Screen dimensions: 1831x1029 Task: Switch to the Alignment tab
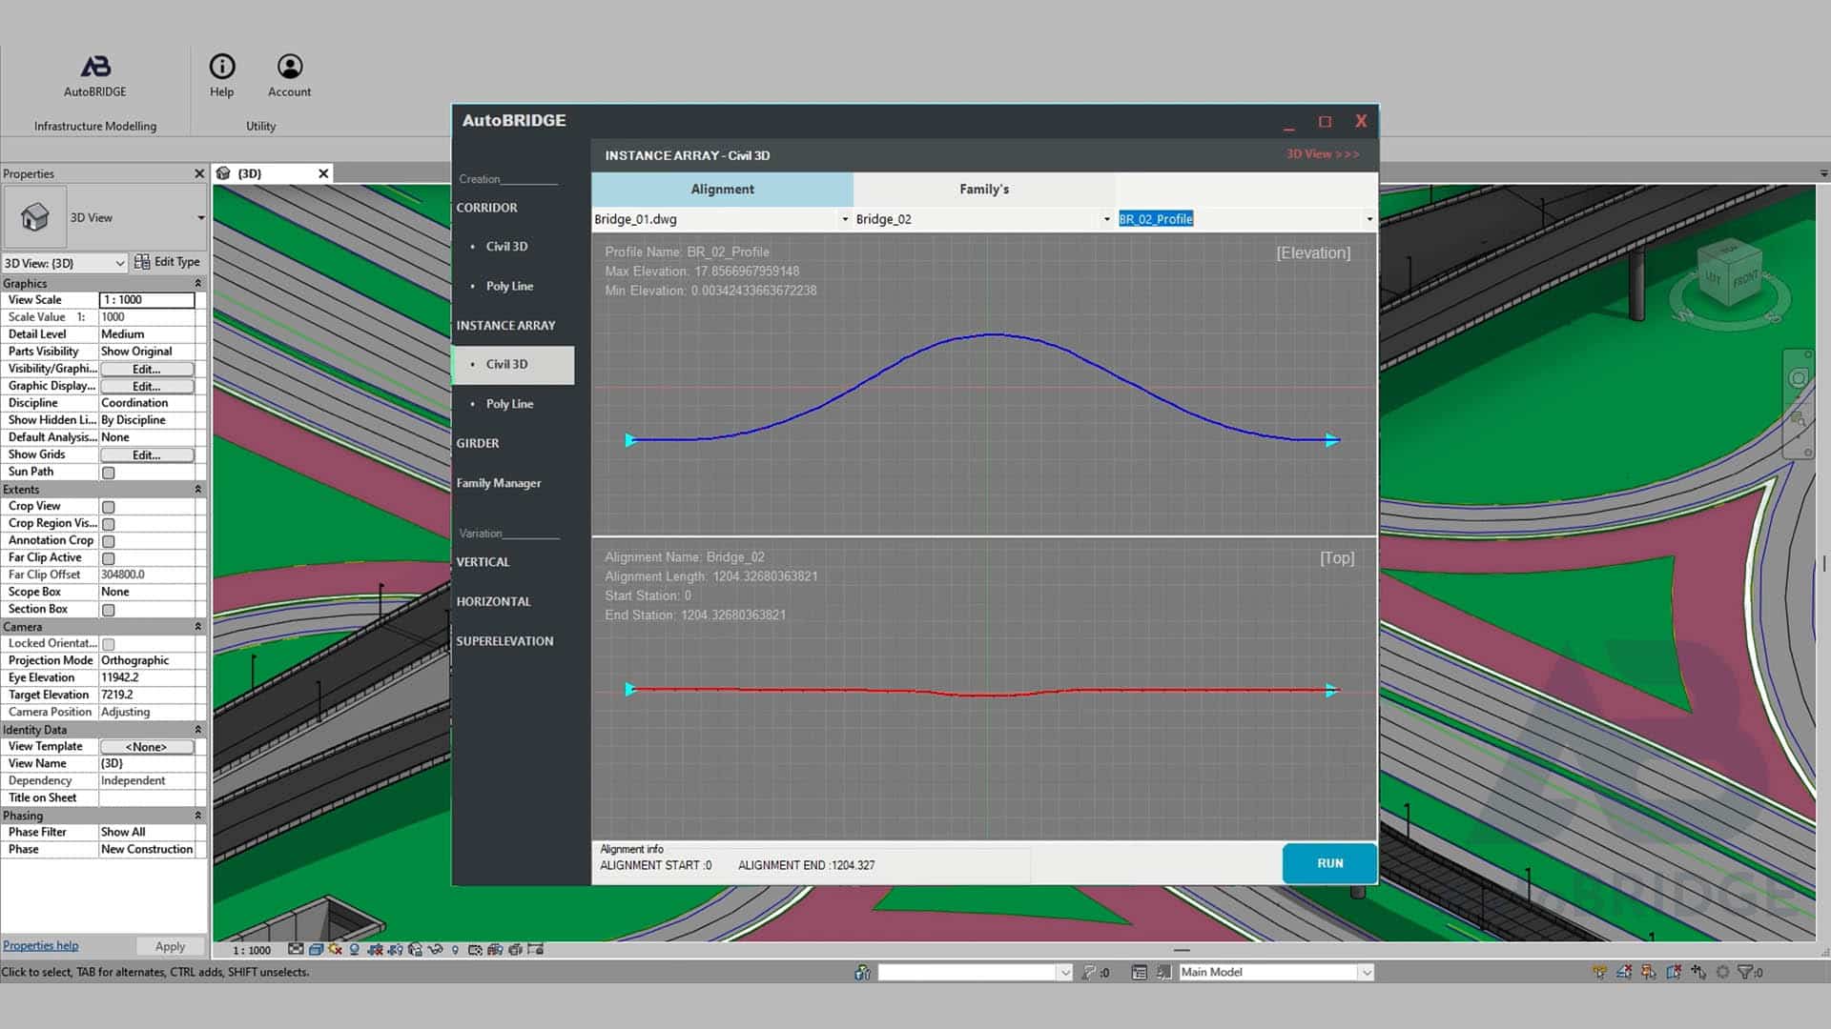[x=722, y=189]
